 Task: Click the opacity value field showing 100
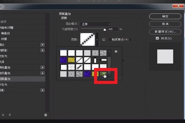point(113,29)
